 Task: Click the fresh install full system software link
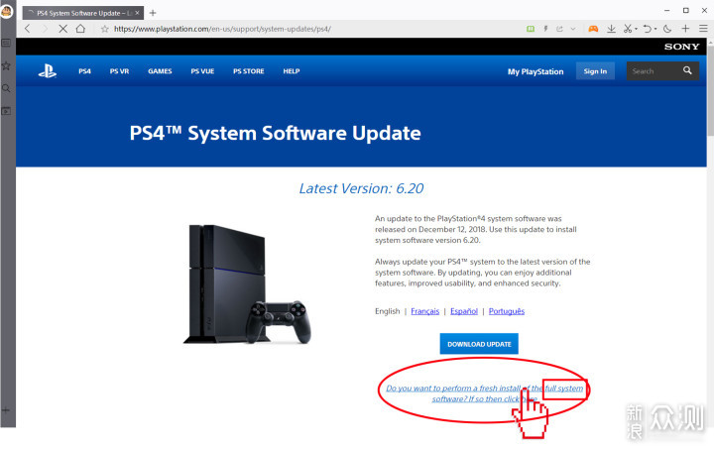(x=484, y=393)
